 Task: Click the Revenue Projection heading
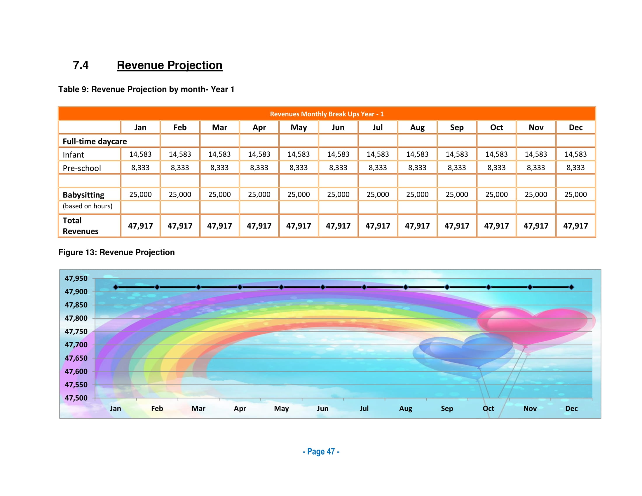pyautogui.click(x=169, y=65)
